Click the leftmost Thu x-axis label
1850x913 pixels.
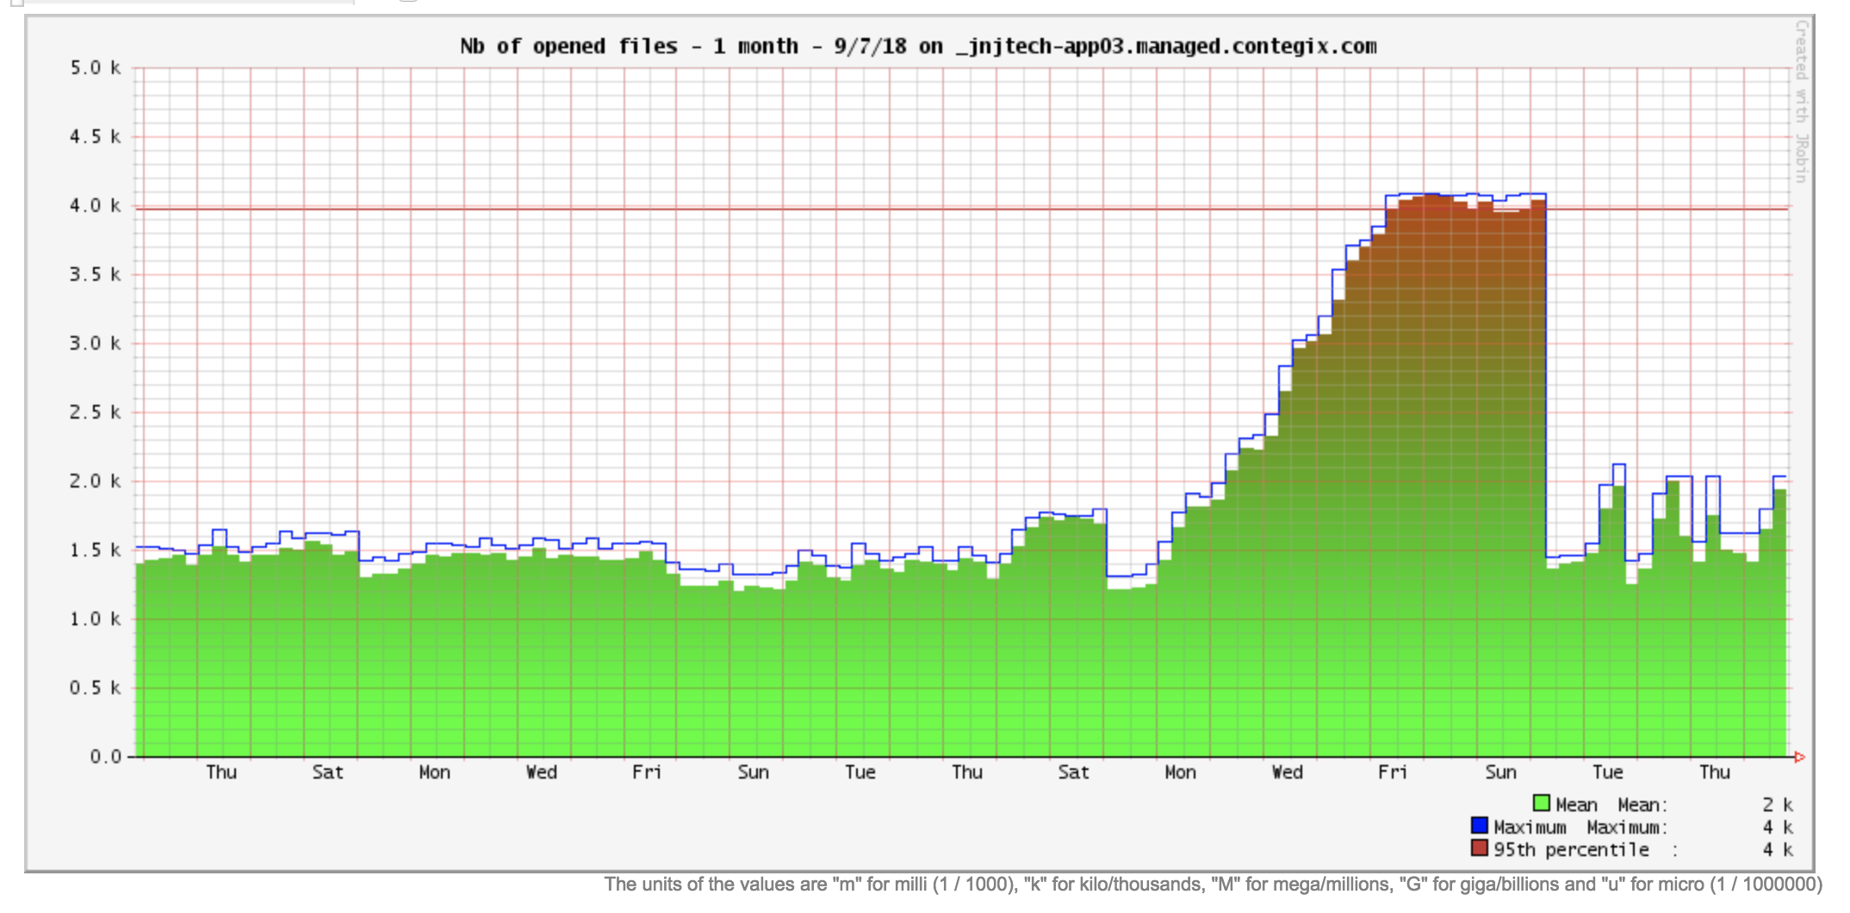click(221, 773)
